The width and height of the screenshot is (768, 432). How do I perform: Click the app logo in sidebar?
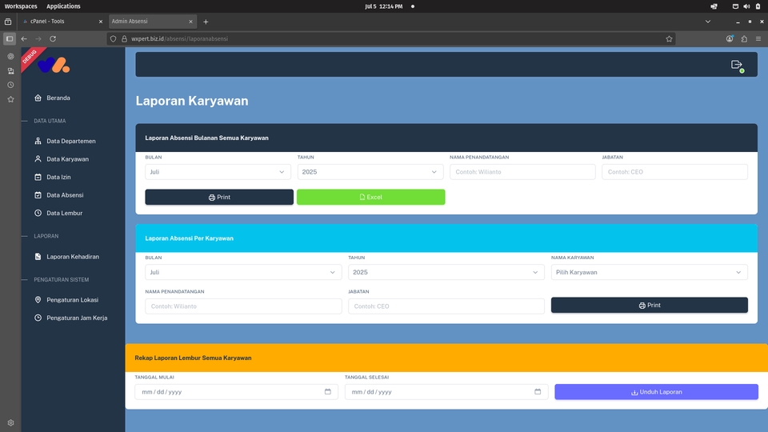click(54, 65)
